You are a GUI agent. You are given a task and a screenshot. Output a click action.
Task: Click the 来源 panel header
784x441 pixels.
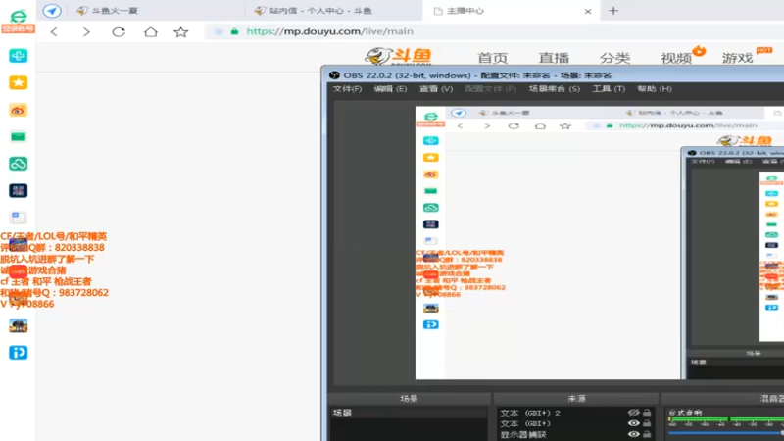[x=576, y=399]
